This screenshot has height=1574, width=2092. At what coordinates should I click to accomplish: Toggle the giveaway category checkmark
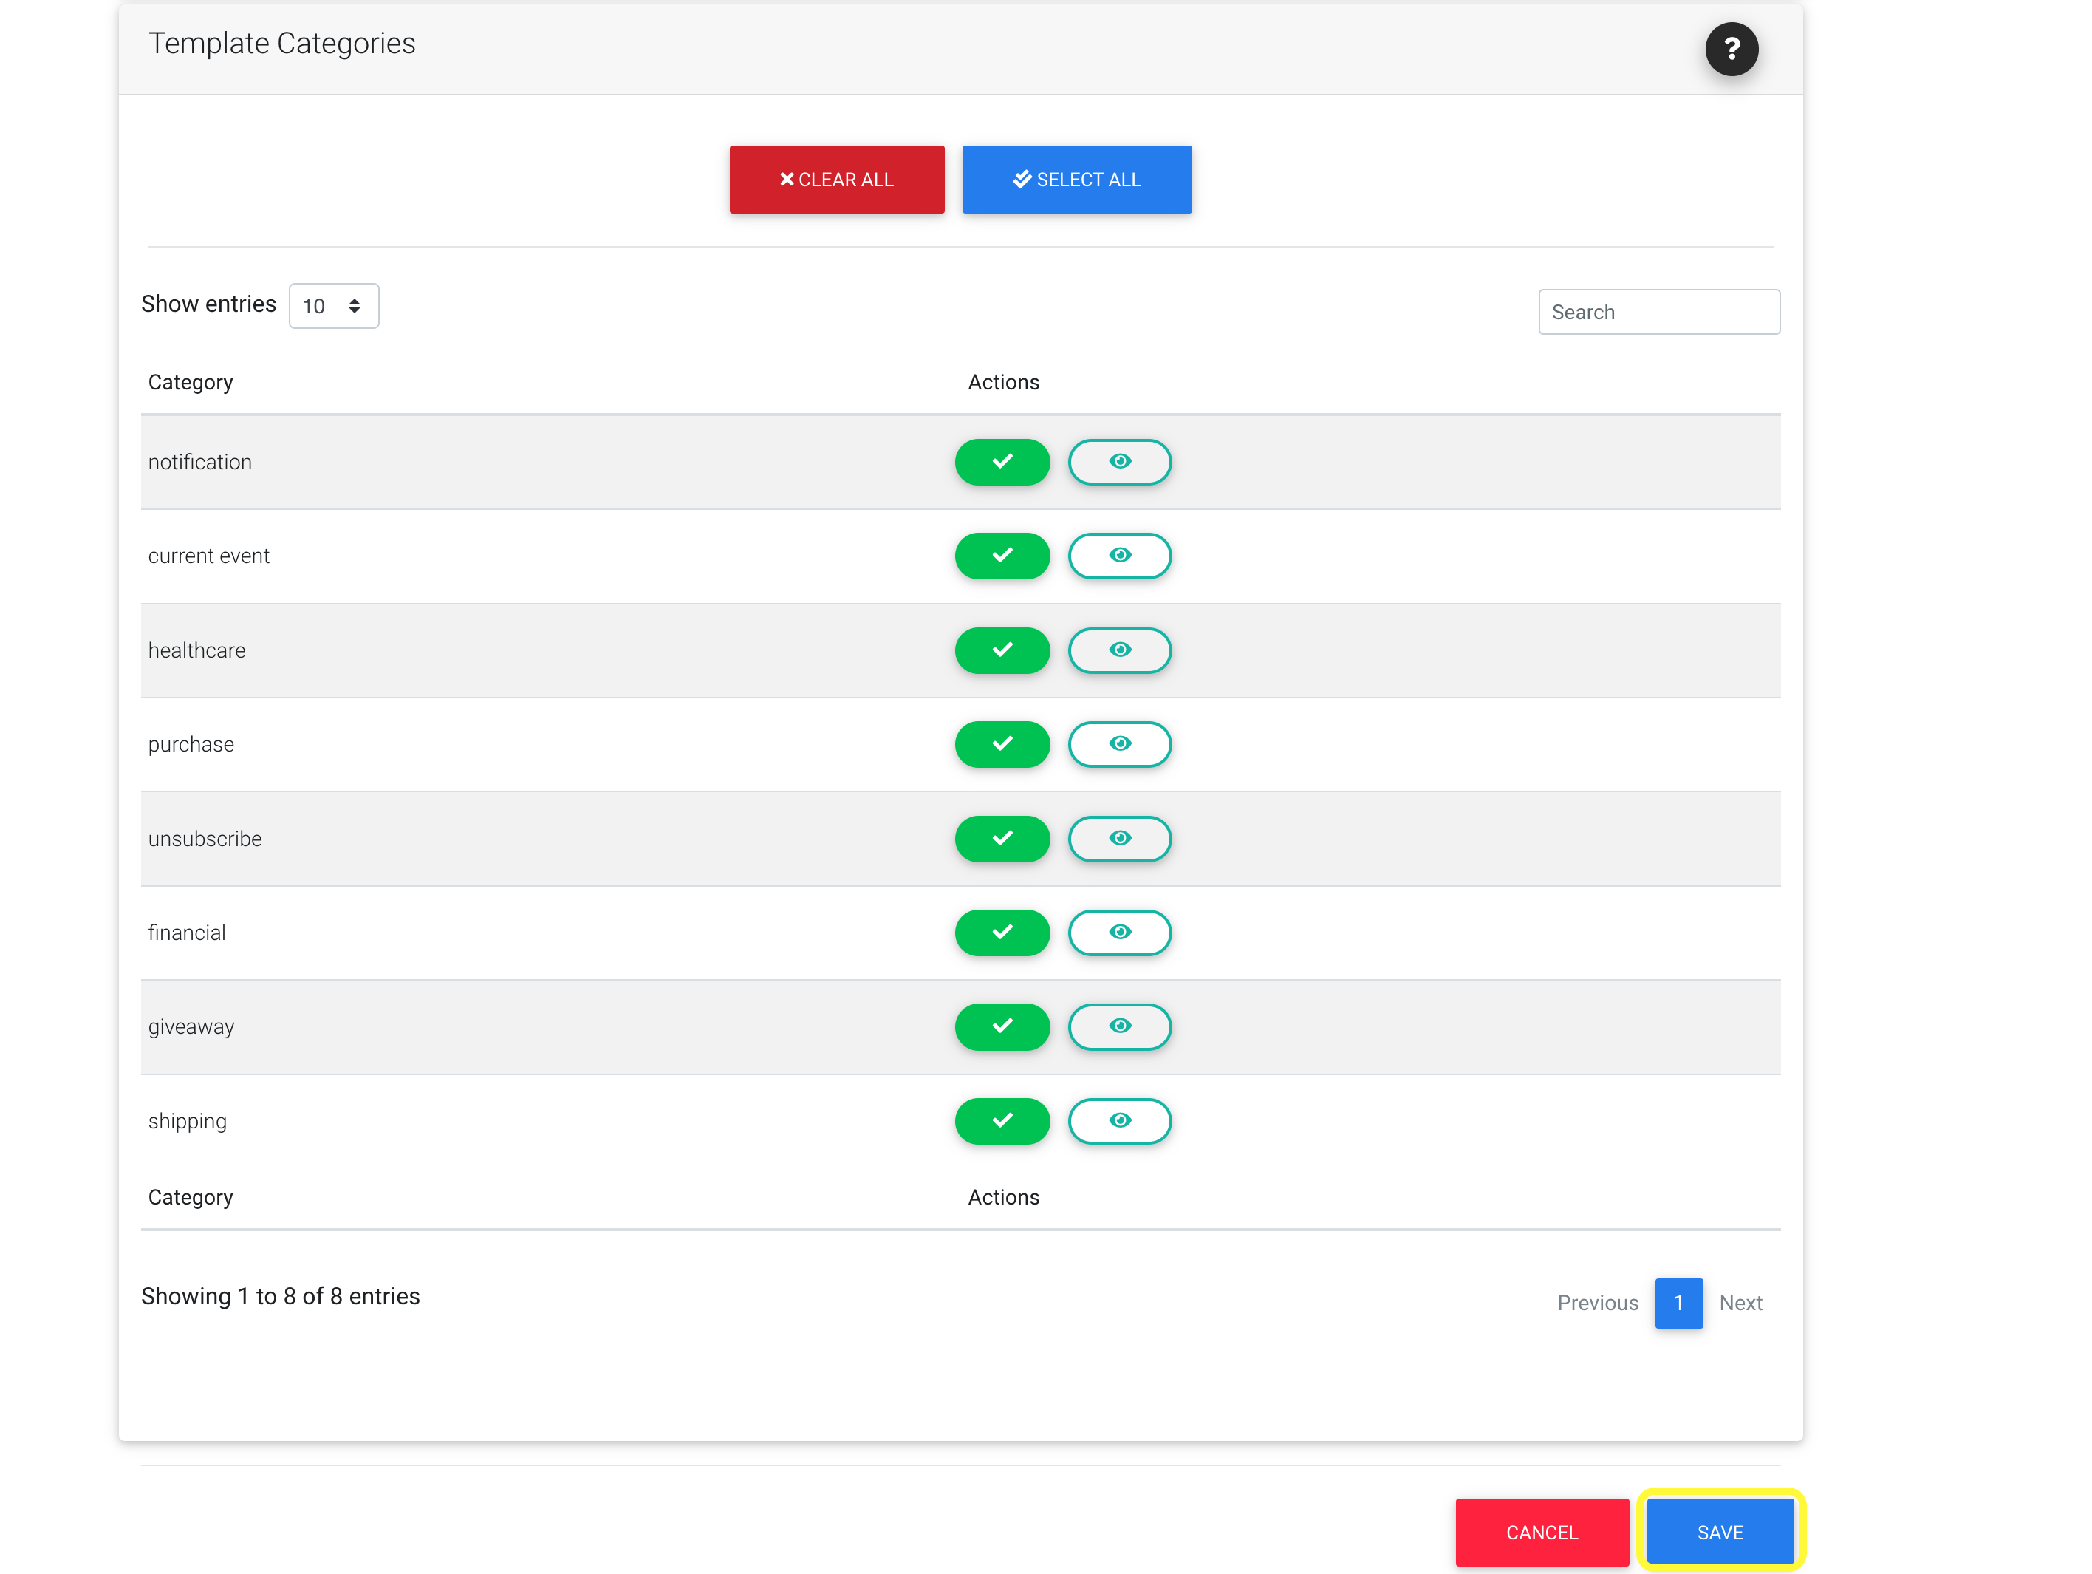pyautogui.click(x=1002, y=1026)
